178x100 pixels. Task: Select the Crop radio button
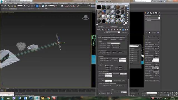[105, 66]
